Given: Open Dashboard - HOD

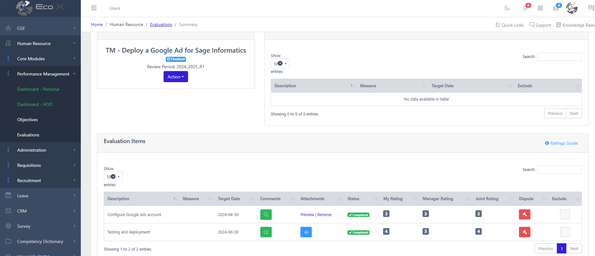Looking at the screenshot, I should coord(35,104).
